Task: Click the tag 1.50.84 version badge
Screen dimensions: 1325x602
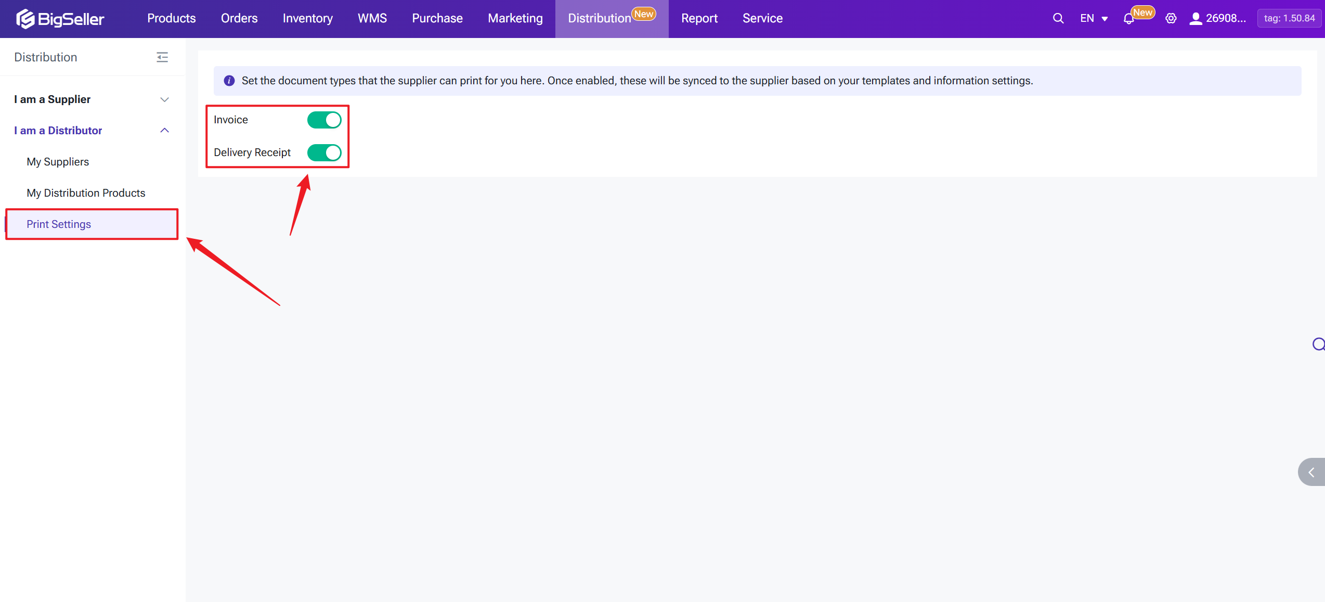Action: (1289, 19)
